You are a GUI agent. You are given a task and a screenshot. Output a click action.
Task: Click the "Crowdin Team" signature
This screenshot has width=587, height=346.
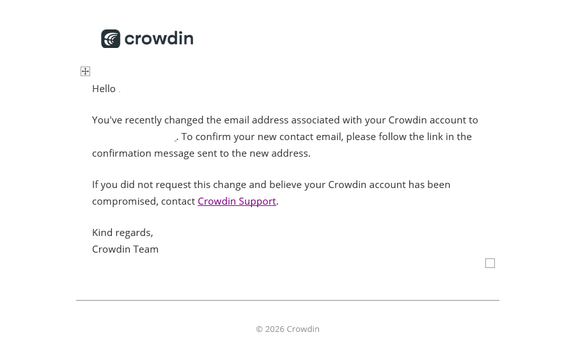click(125, 249)
